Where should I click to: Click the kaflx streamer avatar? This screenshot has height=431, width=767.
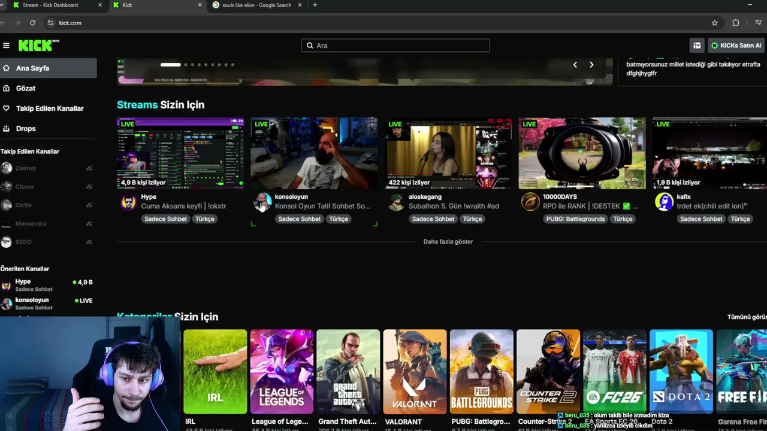(664, 202)
